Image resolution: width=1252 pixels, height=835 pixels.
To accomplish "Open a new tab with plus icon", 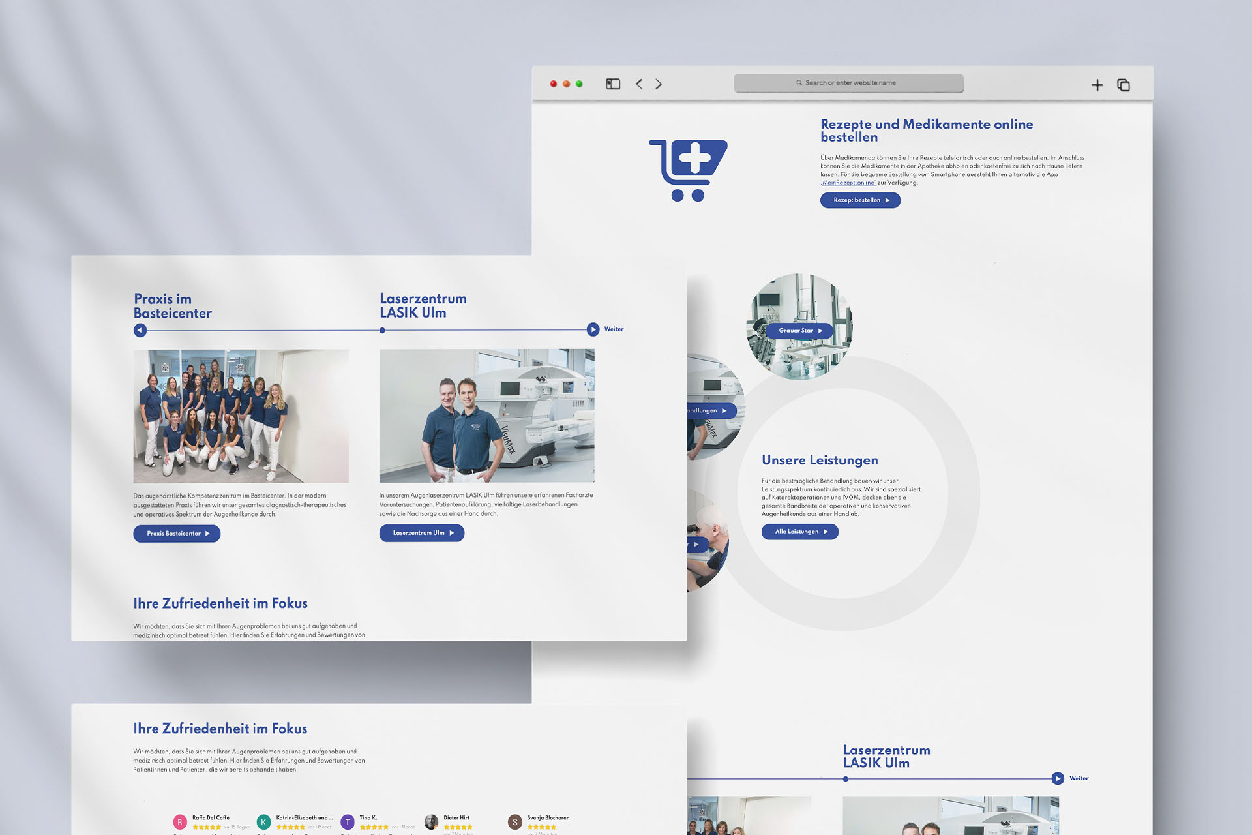I will (x=1097, y=85).
